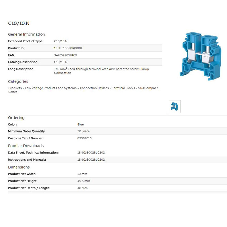Click the Customs Tariff Number label
This screenshot has height=227, width=227.
[x=26, y=138]
